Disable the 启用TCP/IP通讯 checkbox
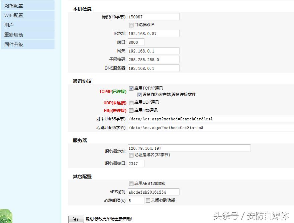This screenshot has height=223, width=294. click(x=131, y=88)
